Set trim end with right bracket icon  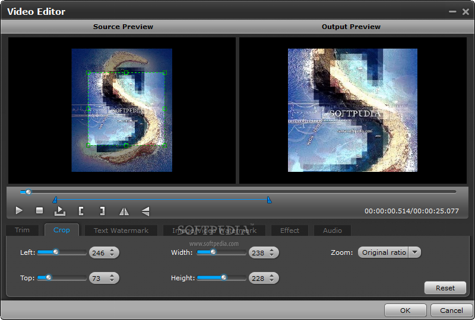point(102,211)
